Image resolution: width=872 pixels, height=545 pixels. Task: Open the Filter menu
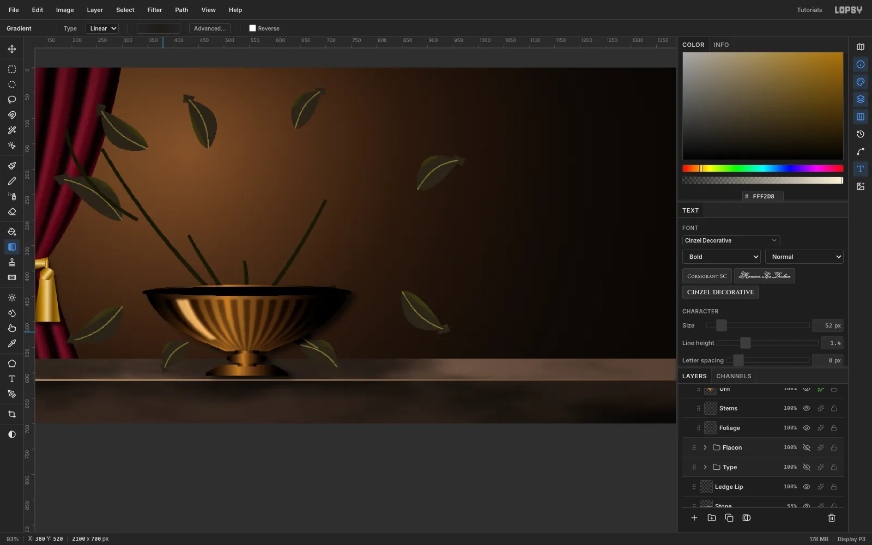coord(155,10)
